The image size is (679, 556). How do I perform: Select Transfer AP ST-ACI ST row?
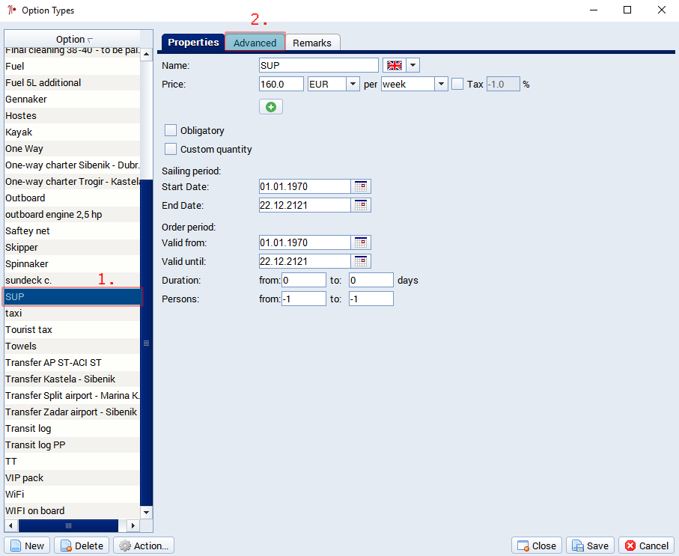[x=73, y=362]
